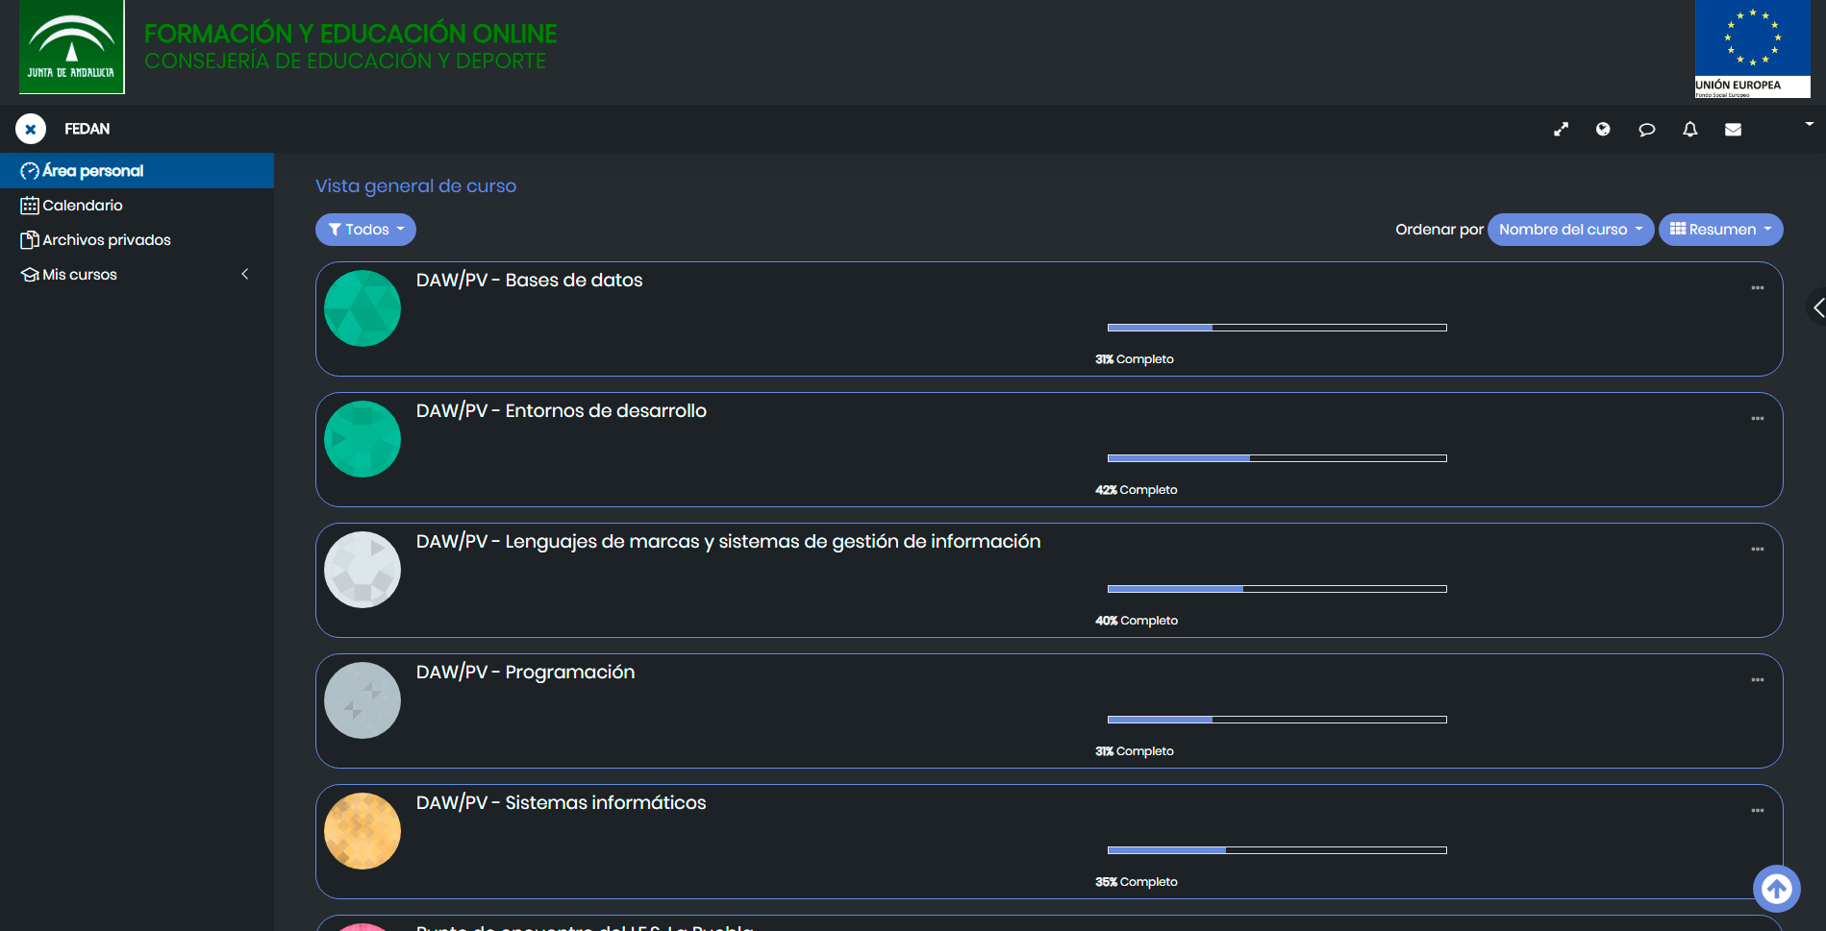This screenshot has width=1826, height=931.
Task: Click the Junta de Andalucía logo
Action: pyautogui.click(x=72, y=47)
